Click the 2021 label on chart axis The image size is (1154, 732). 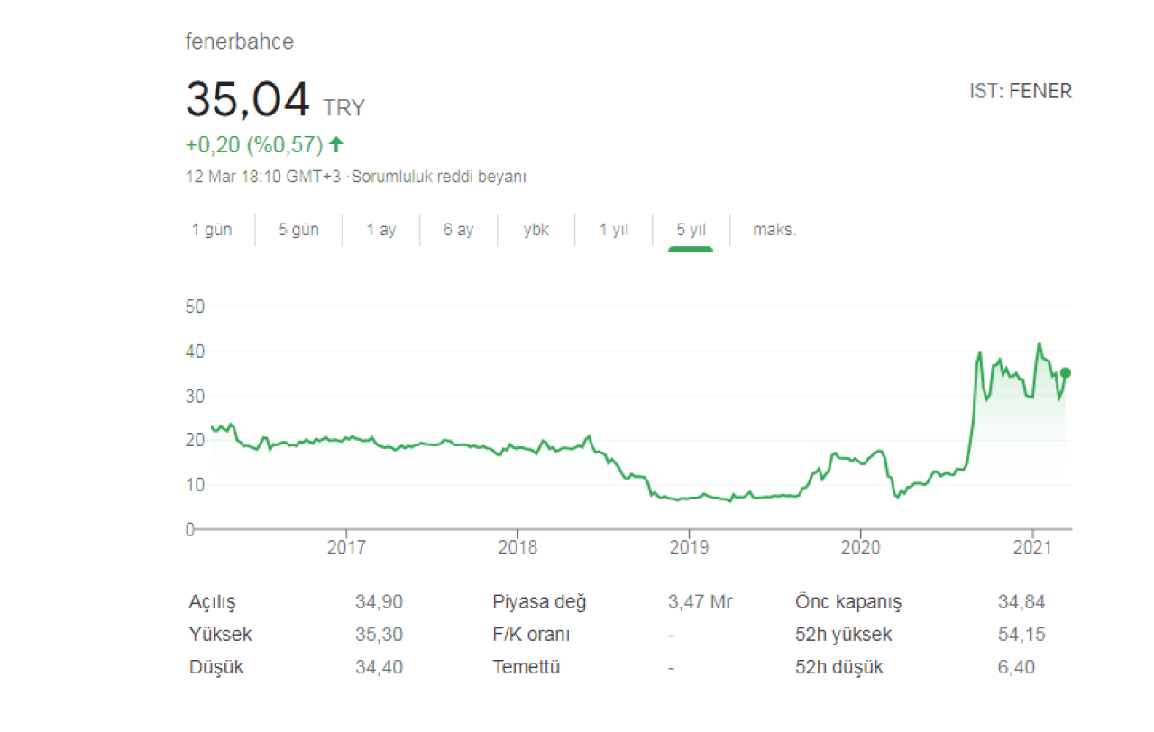[1031, 547]
